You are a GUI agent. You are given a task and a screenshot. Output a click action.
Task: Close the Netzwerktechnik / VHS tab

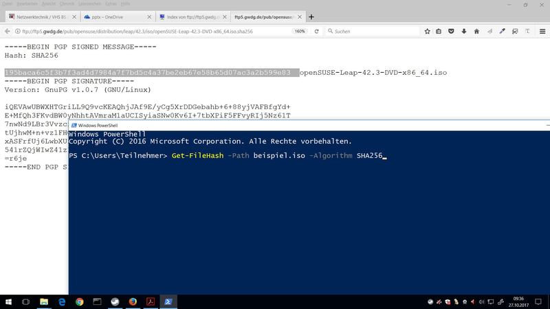(74, 16)
